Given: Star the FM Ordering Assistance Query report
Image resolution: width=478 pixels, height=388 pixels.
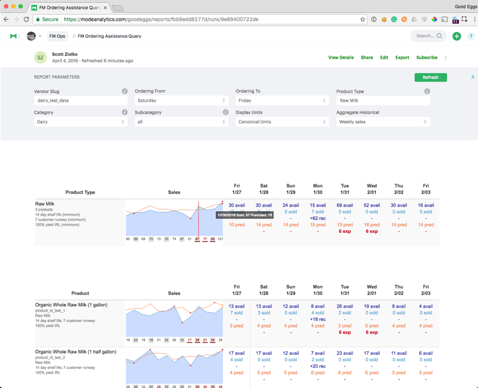Looking at the screenshot, I should pyautogui.click(x=74, y=36).
